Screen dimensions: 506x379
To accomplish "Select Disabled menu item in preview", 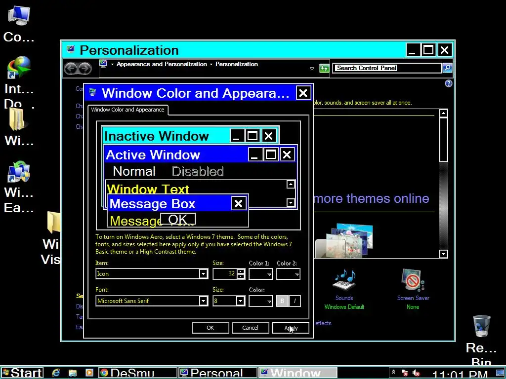I will [198, 171].
